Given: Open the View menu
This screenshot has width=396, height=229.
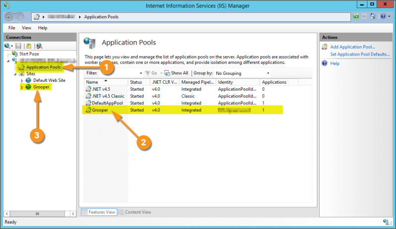Looking at the screenshot, I should click(x=26, y=28).
